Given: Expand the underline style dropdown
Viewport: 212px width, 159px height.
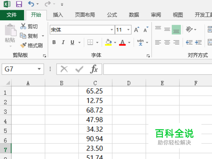Looking at the screenshot, I should [80, 42].
